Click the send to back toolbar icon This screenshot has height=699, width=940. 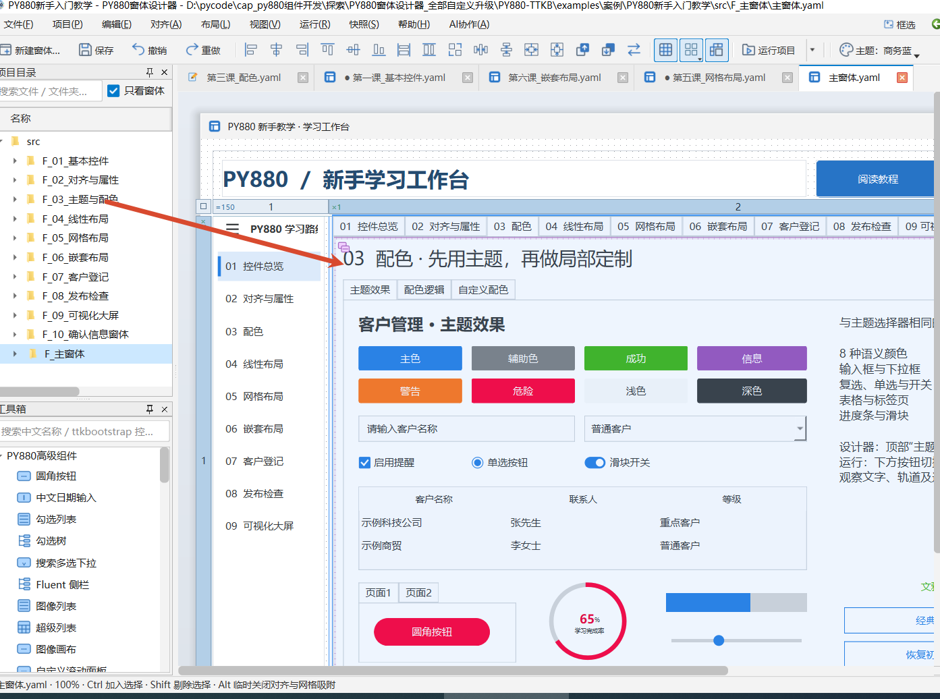click(x=608, y=50)
